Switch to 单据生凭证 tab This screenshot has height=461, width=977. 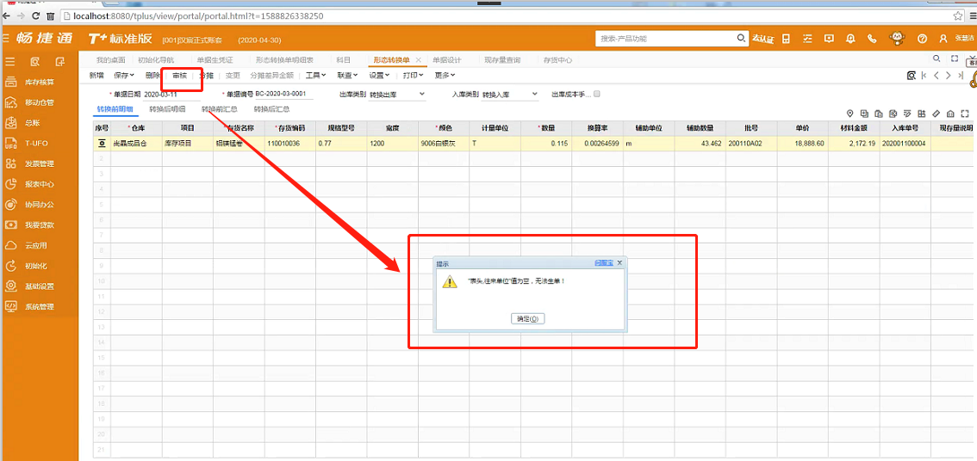(215, 60)
